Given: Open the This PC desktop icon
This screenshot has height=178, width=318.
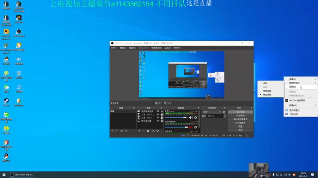Looking at the screenshot, I should 19,88.
